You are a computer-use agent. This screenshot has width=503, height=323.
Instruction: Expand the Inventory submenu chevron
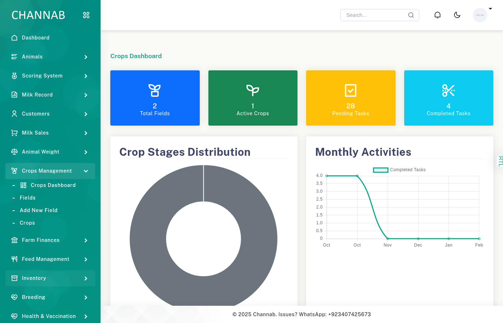[86, 278]
